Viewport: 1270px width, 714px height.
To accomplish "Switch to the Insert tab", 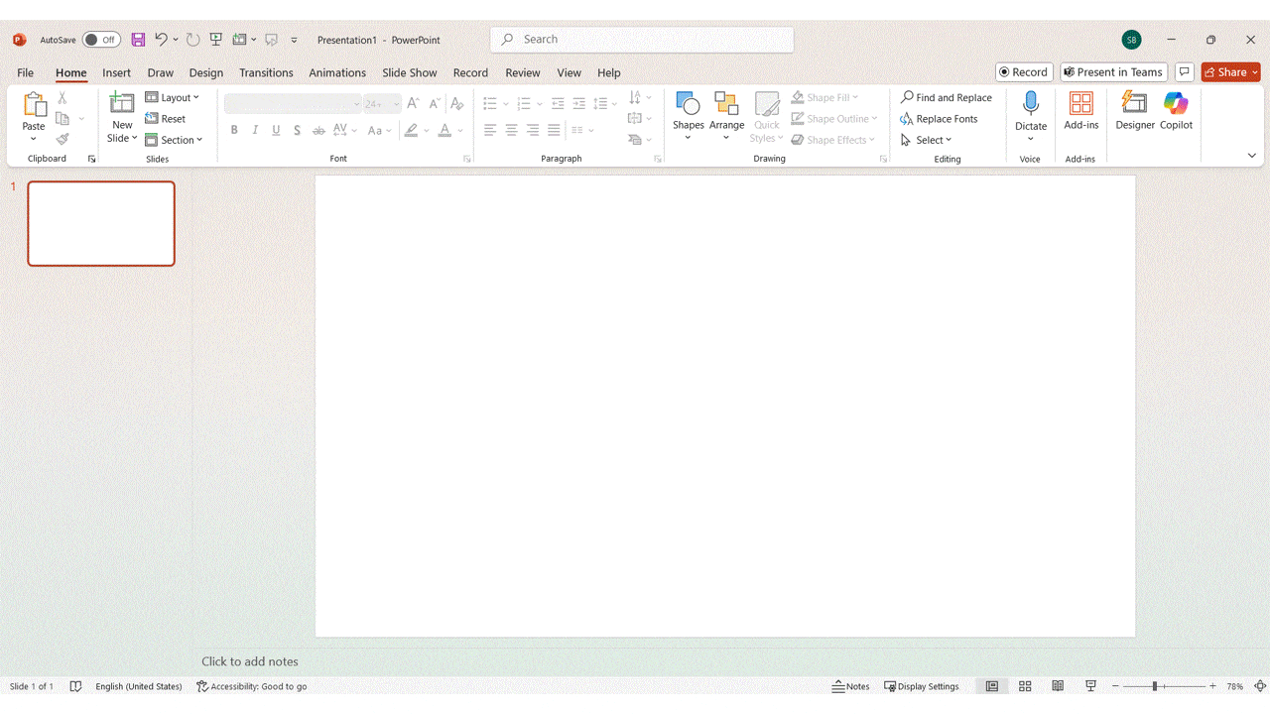I will [116, 72].
